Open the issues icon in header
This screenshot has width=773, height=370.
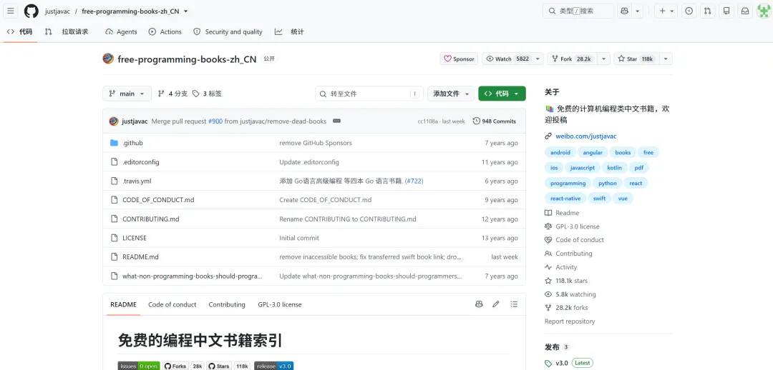point(689,11)
